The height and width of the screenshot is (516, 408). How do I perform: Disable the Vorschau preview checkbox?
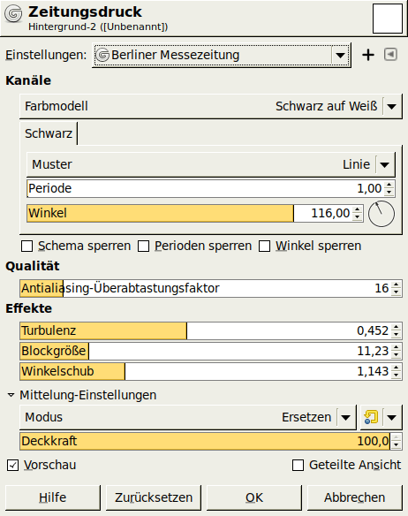coord(13,465)
